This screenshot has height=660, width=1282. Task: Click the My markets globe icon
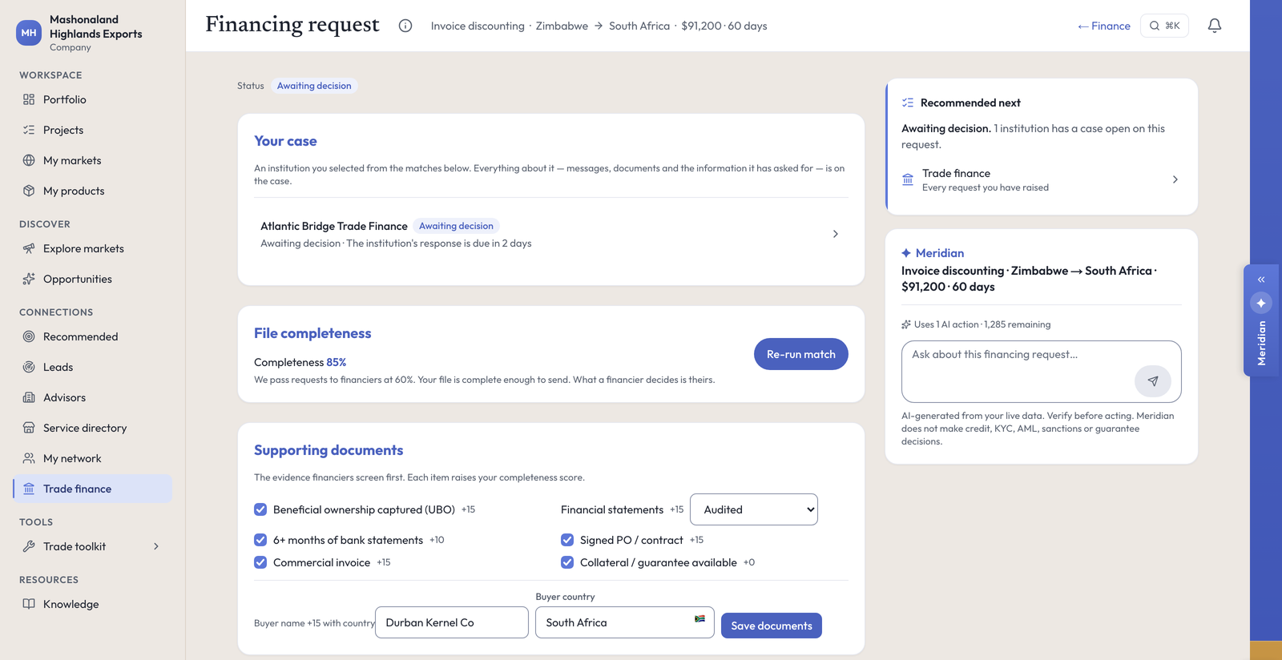[29, 160]
